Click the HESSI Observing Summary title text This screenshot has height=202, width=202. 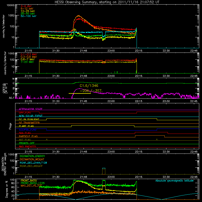click(x=107, y=2)
